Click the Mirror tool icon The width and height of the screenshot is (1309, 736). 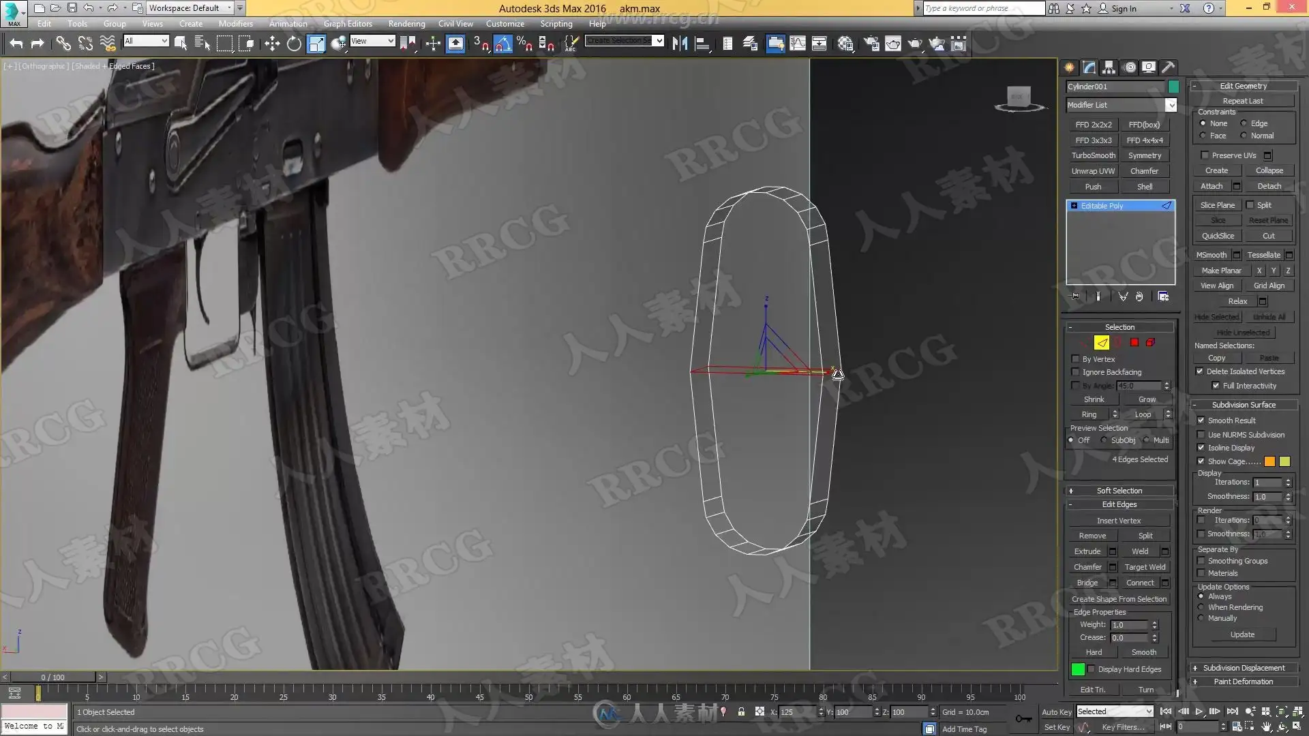680,44
